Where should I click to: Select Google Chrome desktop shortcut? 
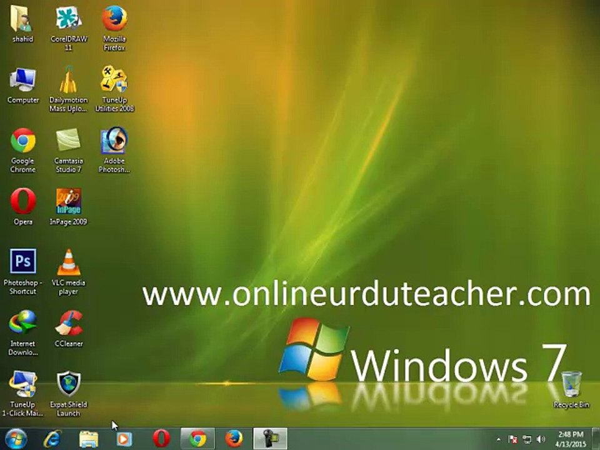tap(23, 150)
